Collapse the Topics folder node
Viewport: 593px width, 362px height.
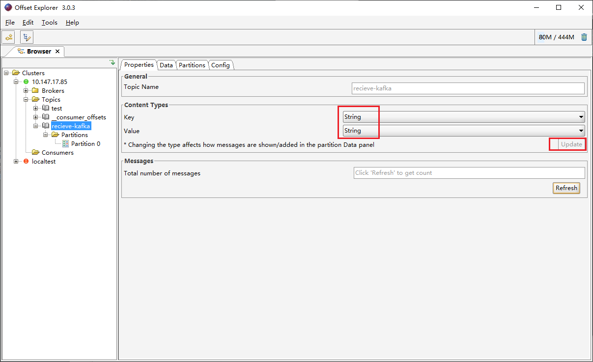coord(26,100)
